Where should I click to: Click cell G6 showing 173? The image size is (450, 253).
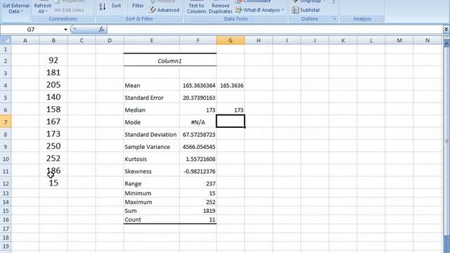pos(231,110)
